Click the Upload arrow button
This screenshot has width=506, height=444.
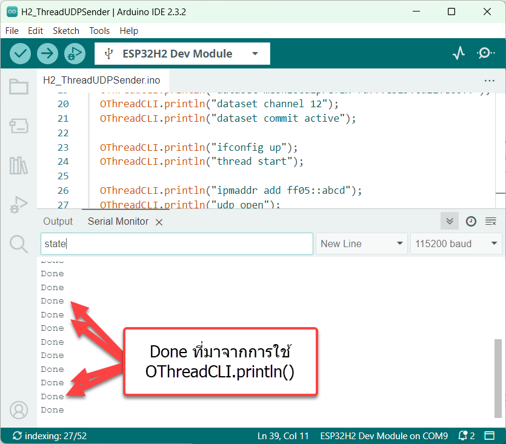(47, 53)
